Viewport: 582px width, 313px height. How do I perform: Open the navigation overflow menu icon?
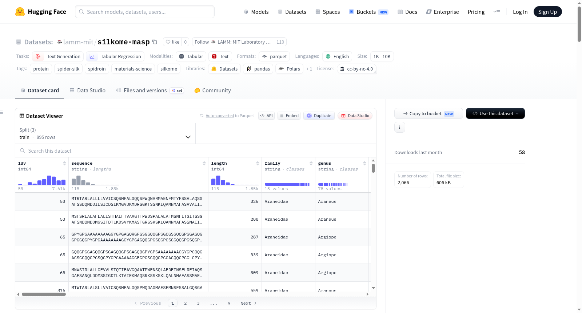[x=497, y=12]
